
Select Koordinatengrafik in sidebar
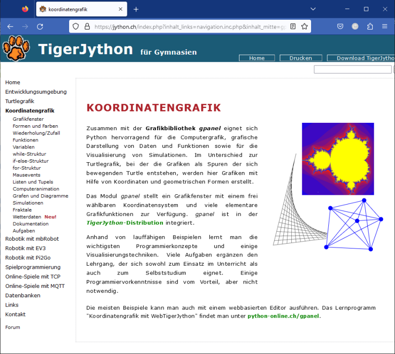pyautogui.click(x=30, y=111)
